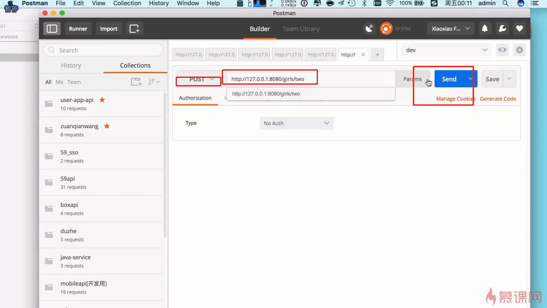Open the 59api collection
This screenshot has height=308, width=547.
(101, 183)
